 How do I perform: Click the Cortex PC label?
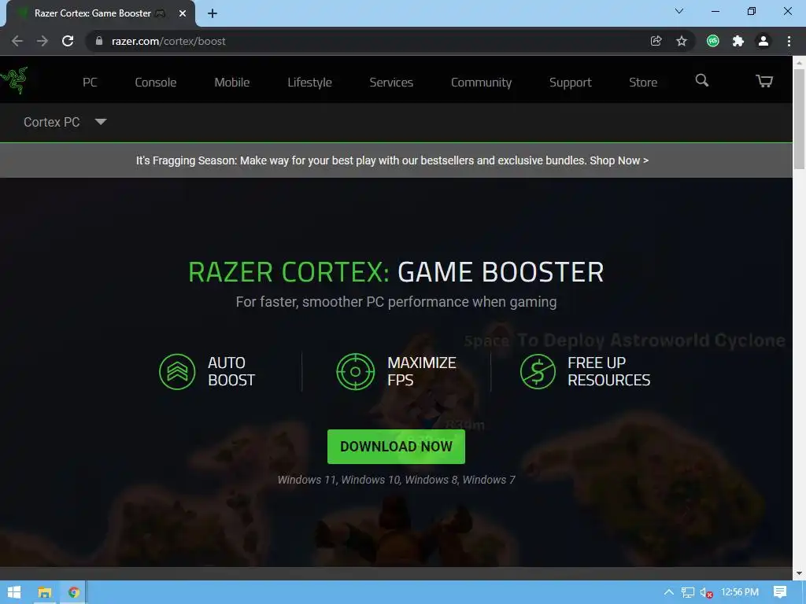51,122
